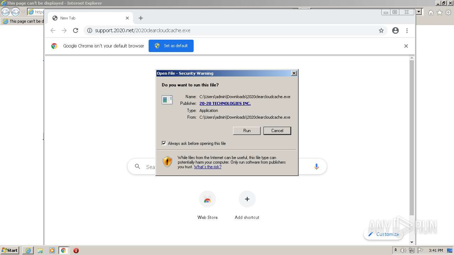
Task: Click Internet Explorer forward button
Action: coord(15,12)
